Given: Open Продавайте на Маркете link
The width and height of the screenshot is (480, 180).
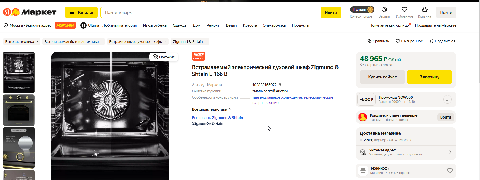Looking at the screenshot, I should [x=436, y=25].
